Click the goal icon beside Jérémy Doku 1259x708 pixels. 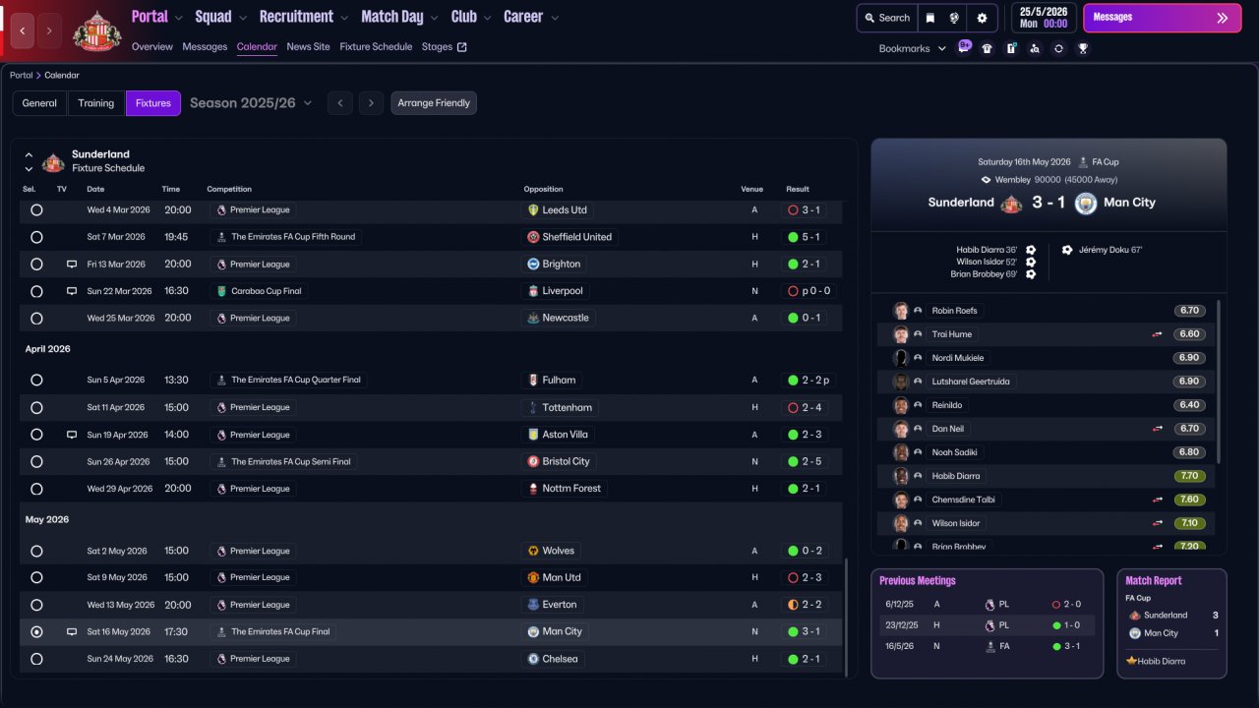[x=1067, y=250]
